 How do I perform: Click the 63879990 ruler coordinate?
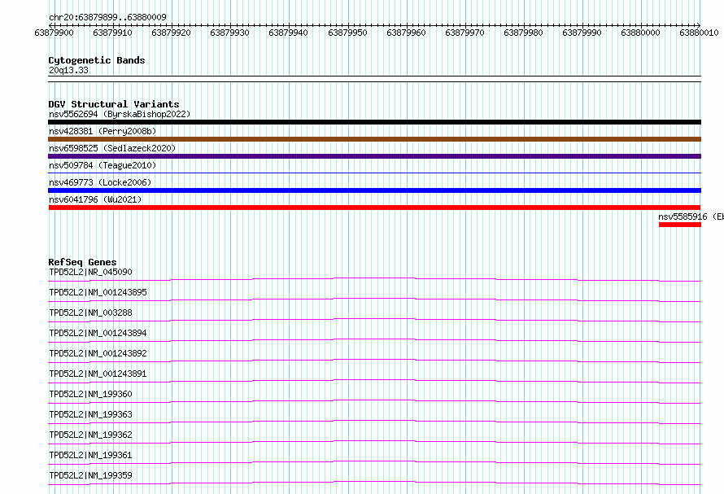582,33
